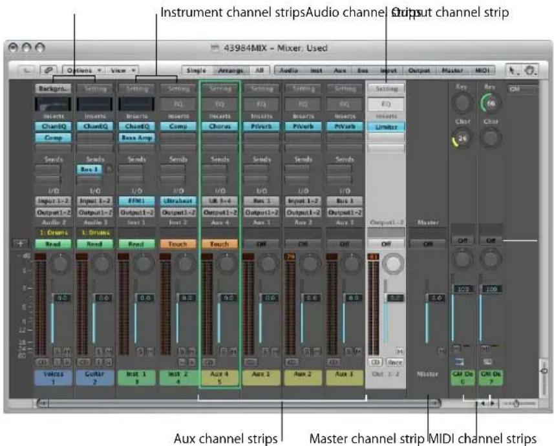The height and width of the screenshot is (446, 554).
Task: Record-enable R button on Voices strip
Action: 66,362
